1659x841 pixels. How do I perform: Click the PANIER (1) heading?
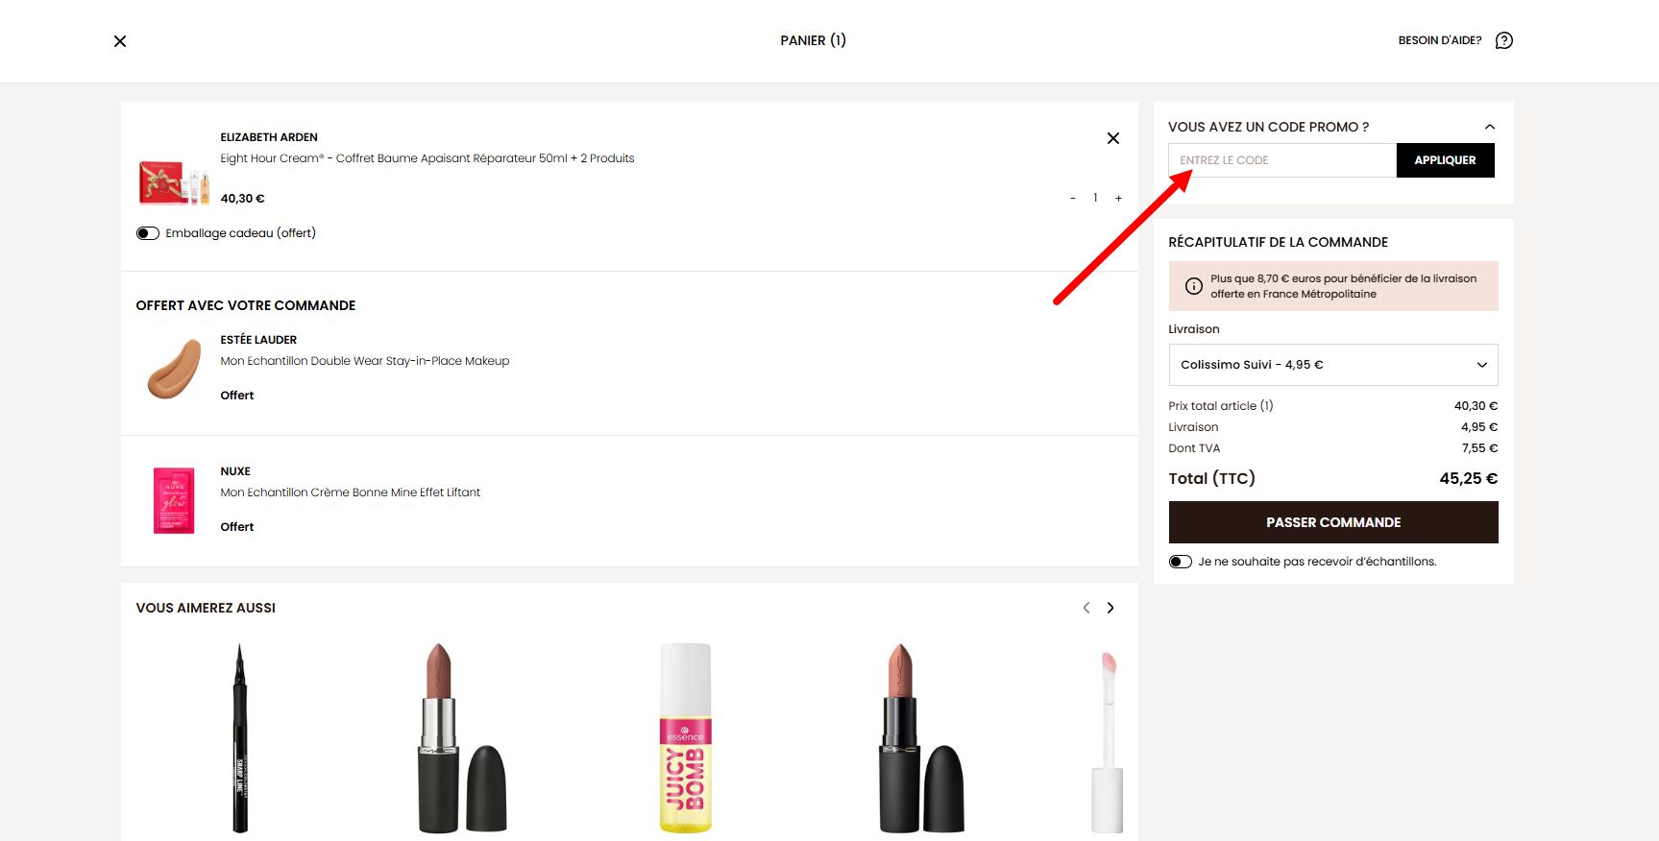click(x=813, y=40)
